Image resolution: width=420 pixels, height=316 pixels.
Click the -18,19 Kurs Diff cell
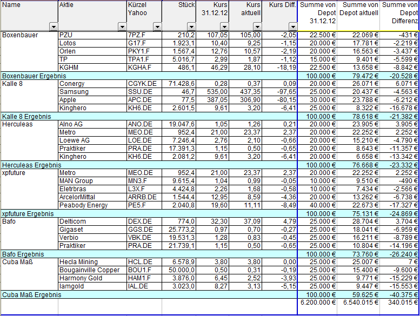click(x=279, y=68)
